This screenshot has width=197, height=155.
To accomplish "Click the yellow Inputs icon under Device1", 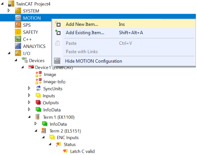I will click(38, 95).
